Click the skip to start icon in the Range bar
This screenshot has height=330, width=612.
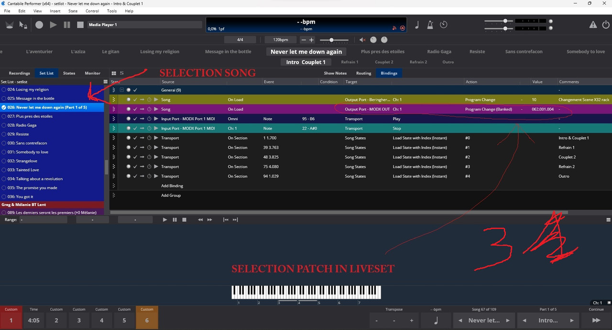tap(226, 220)
